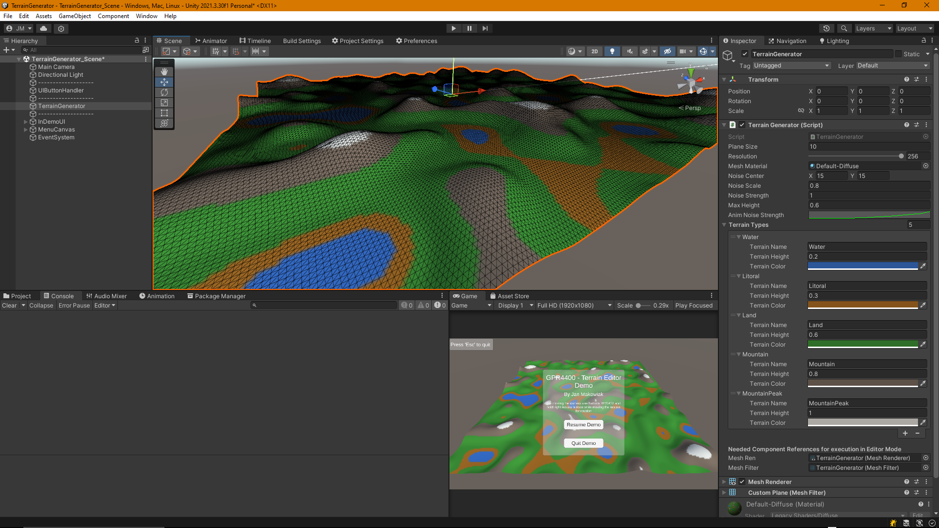Expand the InDemoUI hierarchy item
This screenshot has height=528, width=939.
pos(25,122)
